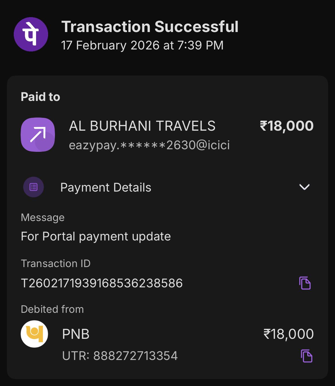This screenshot has width=335, height=386.
Task: Click the Payment Details list icon
Action: click(33, 187)
